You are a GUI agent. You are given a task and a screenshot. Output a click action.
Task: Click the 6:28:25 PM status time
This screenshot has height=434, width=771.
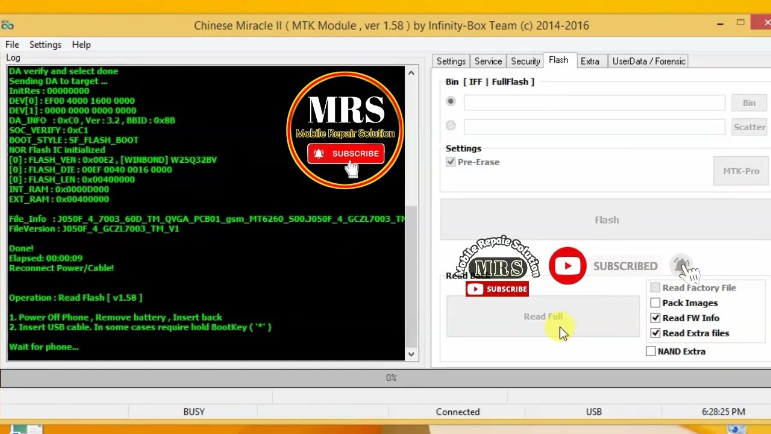tap(723, 412)
